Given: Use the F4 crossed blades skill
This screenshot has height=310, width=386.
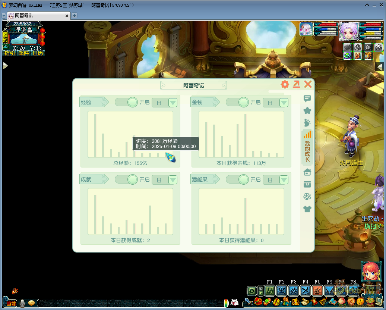Looking at the screenshot, I should pyautogui.click(x=306, y=291).
